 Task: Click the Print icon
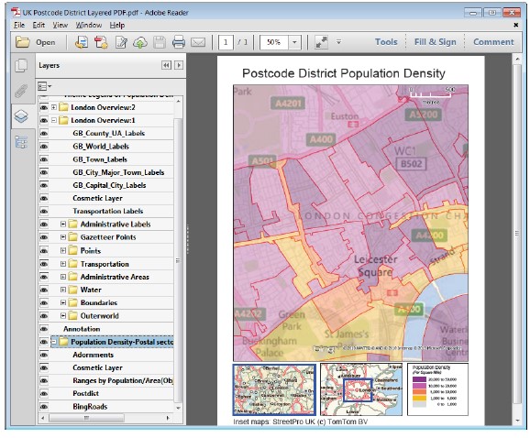(x=179, y=42)
